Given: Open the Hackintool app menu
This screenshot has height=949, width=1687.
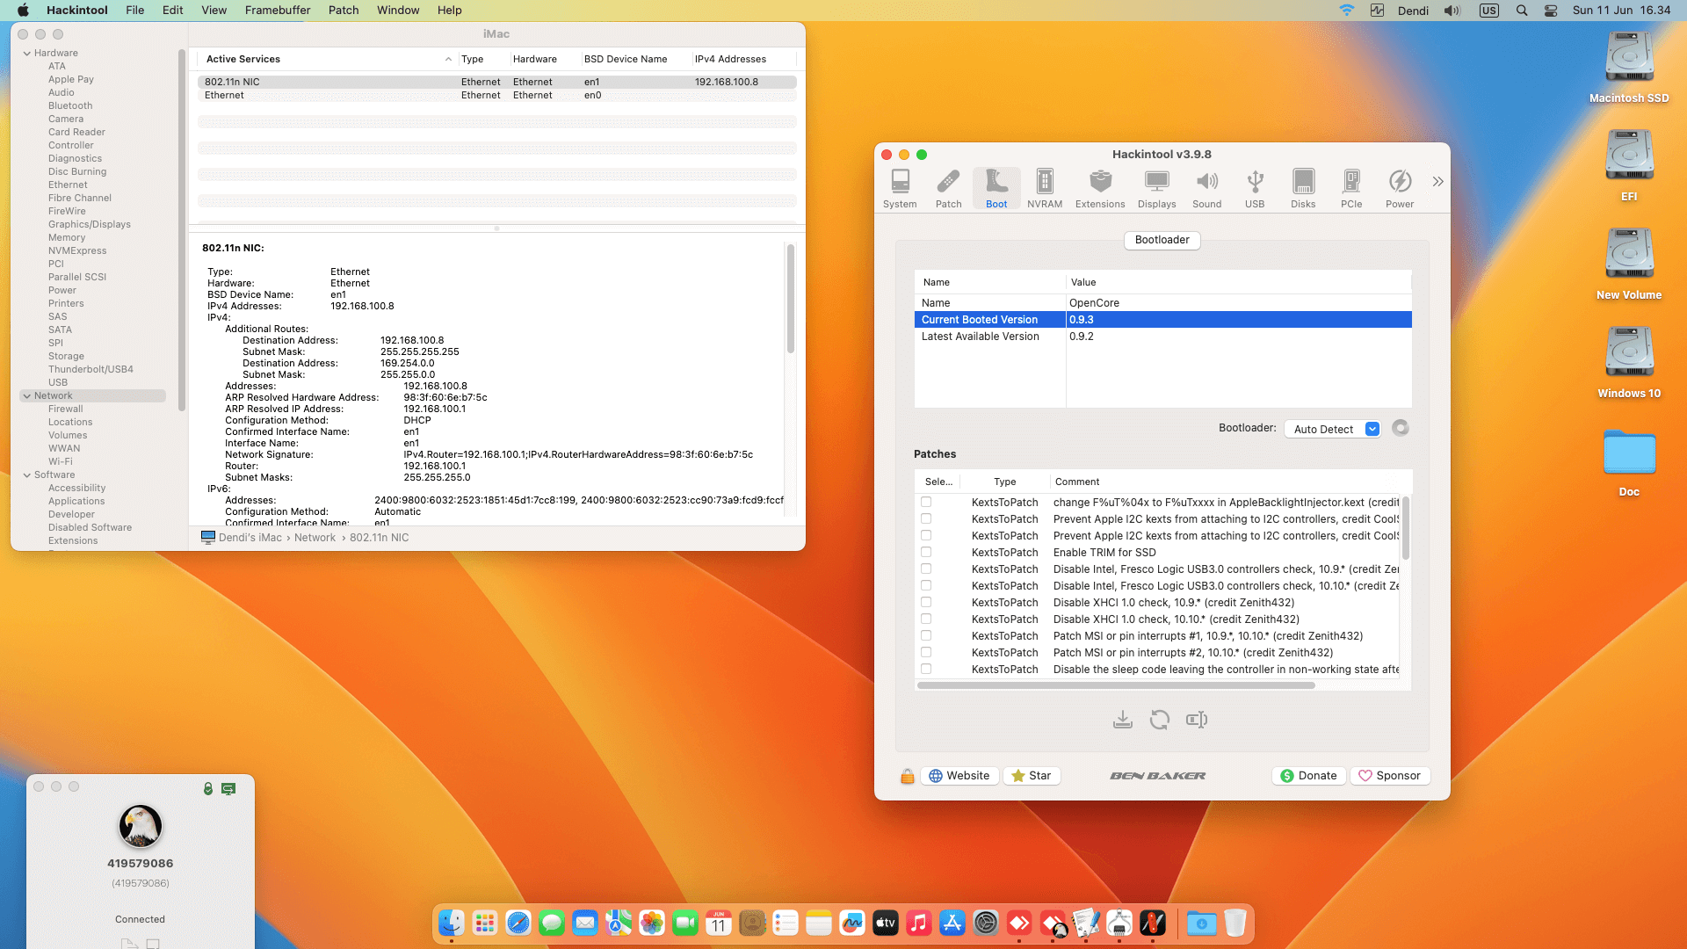Looking at the screenshot, I should (77, 10).
